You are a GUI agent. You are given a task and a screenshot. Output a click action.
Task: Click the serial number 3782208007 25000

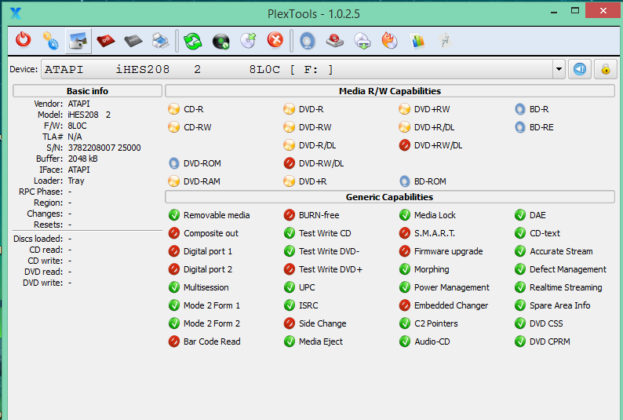[x=104, y=148]
